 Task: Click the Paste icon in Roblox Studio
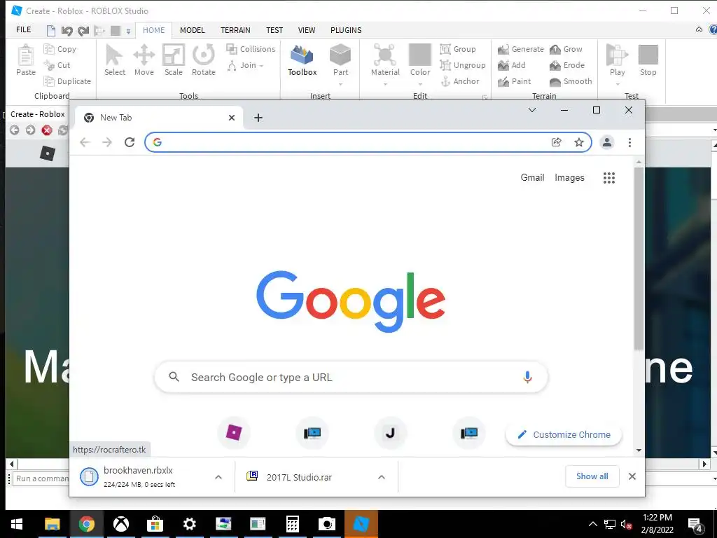[x=26, y=60]
